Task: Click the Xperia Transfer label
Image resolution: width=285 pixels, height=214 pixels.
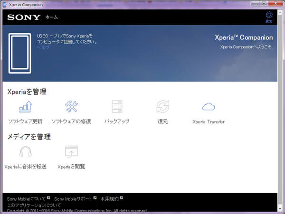Action: tap(209, 121)
